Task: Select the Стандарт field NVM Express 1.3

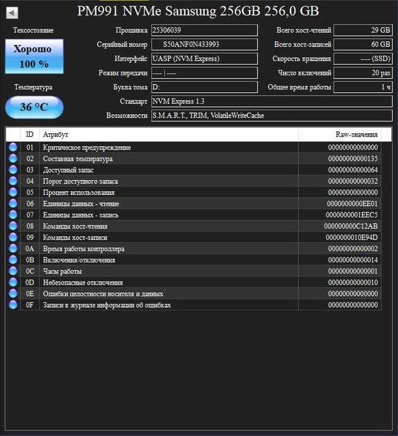Action: tap(272, 101)
